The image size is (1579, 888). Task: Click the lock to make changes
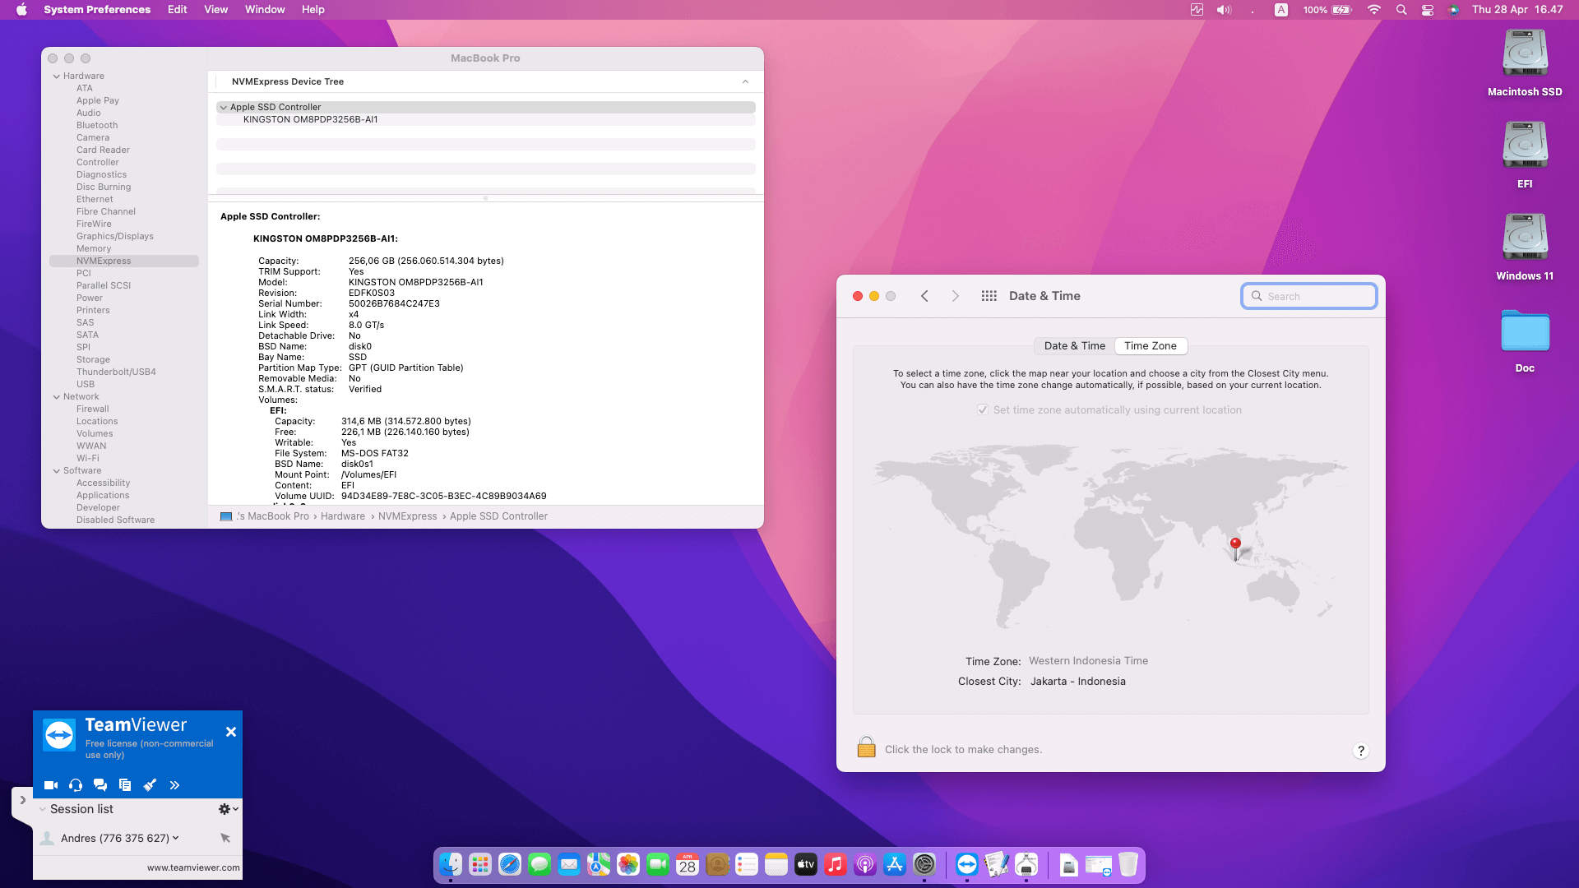pos(866,747)
